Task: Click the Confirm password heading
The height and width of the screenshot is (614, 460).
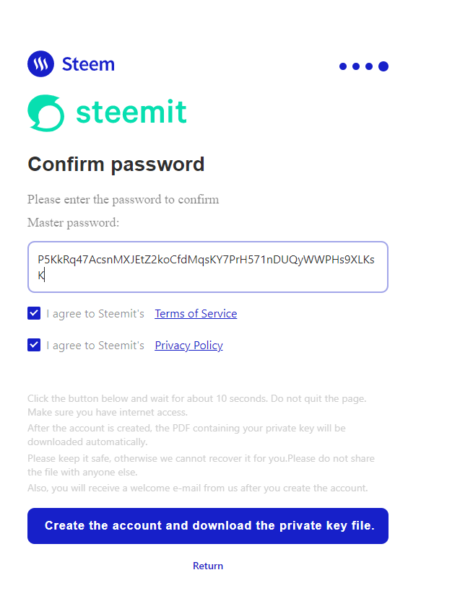Action: (116, 165)
